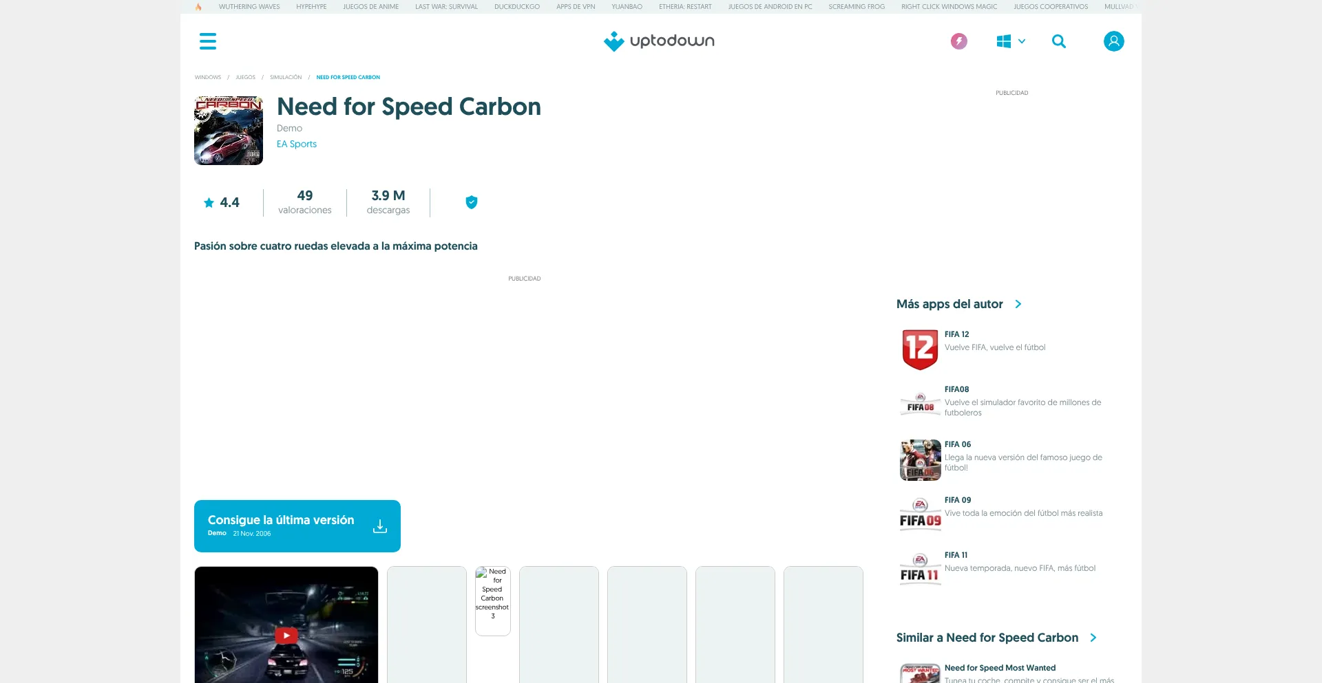
Task: Click Consigue la última versión button
Action: tap(297, 526)
